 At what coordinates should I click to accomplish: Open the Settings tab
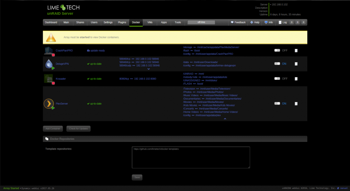tap(108, 22)
